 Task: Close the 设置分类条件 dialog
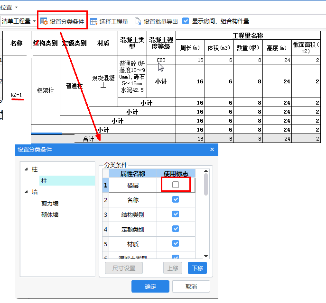click(x=212, y=150)
